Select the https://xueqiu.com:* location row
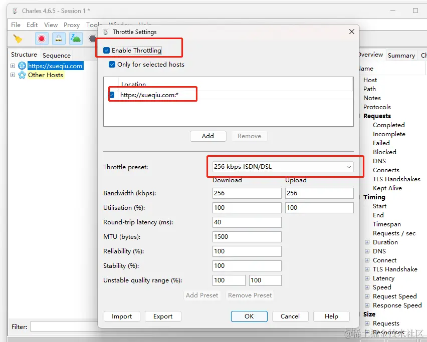 [x=228, y=95]
